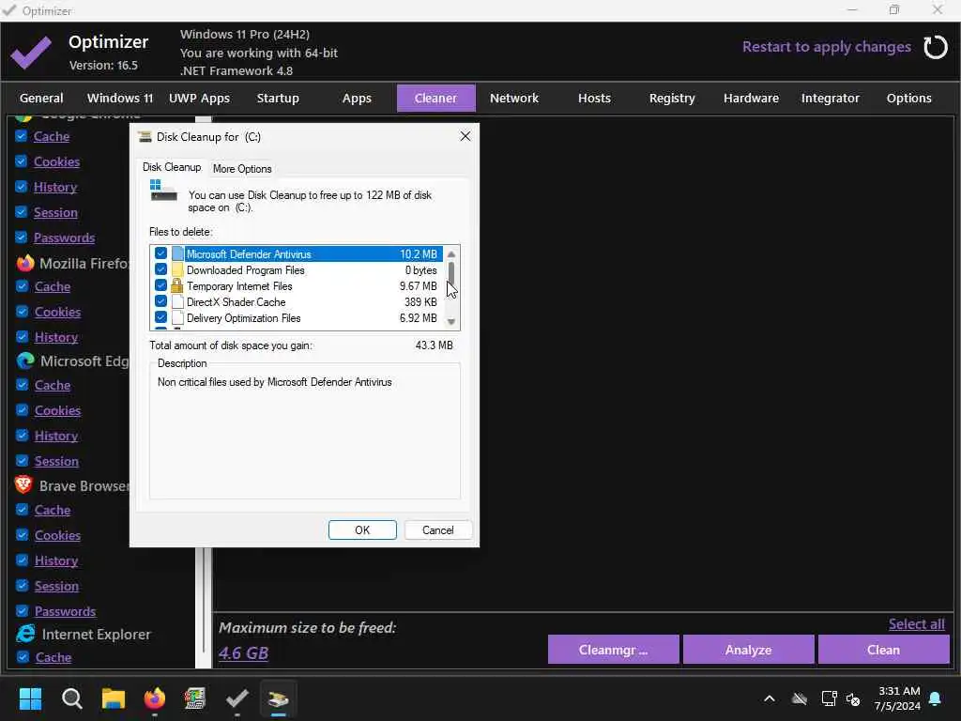
Task: Click scroll-down arrow in Files to delete list
Action: pos(451,322)
